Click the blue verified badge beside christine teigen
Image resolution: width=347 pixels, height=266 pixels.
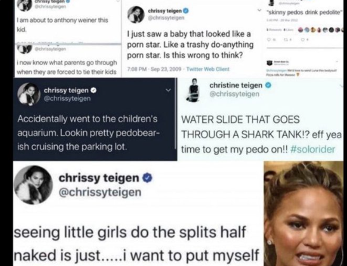click(x=268, y=85)
